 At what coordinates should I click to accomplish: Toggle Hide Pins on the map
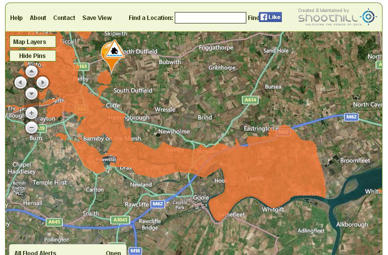coord(33,56)
